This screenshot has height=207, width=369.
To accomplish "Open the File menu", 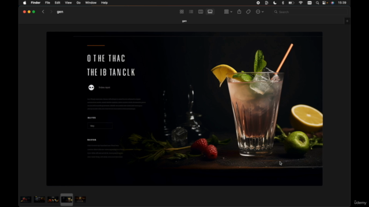I will 47,3.
